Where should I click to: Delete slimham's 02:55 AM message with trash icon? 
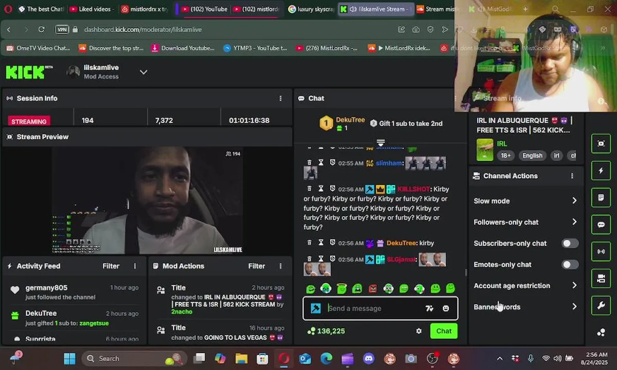point(309,162)
